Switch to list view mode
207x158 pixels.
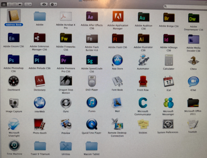coord(9,5)
